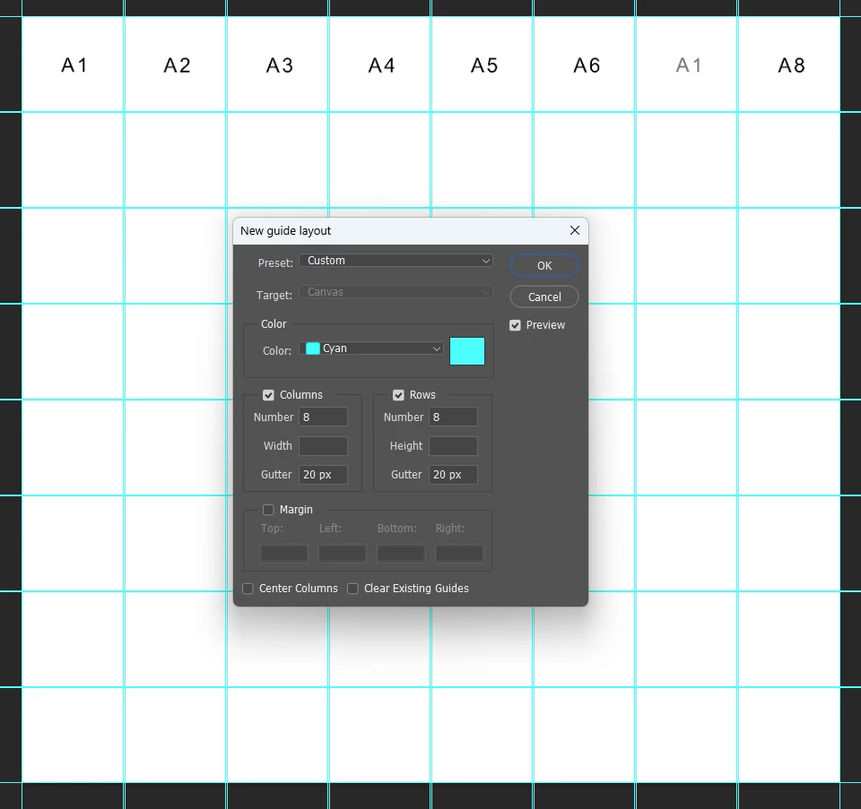
Task: Uncheck the Rows checkbox
Action: 398,395
